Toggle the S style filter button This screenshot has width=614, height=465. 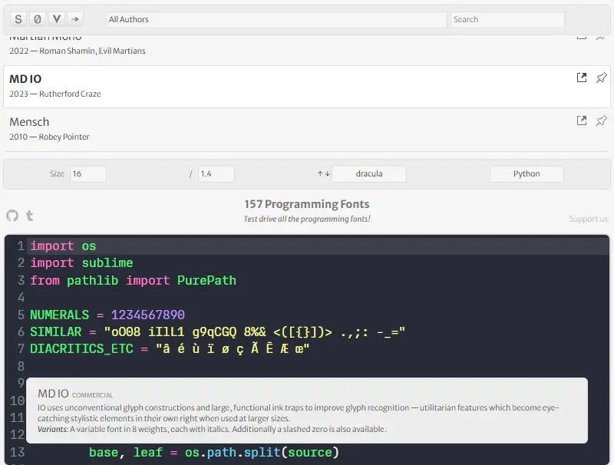(18, 19)
